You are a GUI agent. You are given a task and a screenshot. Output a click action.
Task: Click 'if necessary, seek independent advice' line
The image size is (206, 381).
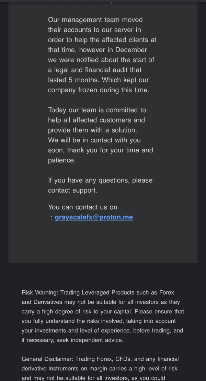tap(72, 340)
